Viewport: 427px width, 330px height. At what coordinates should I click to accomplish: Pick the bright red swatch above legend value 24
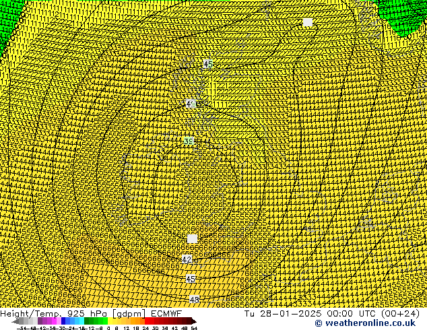[x=147, y=321]
